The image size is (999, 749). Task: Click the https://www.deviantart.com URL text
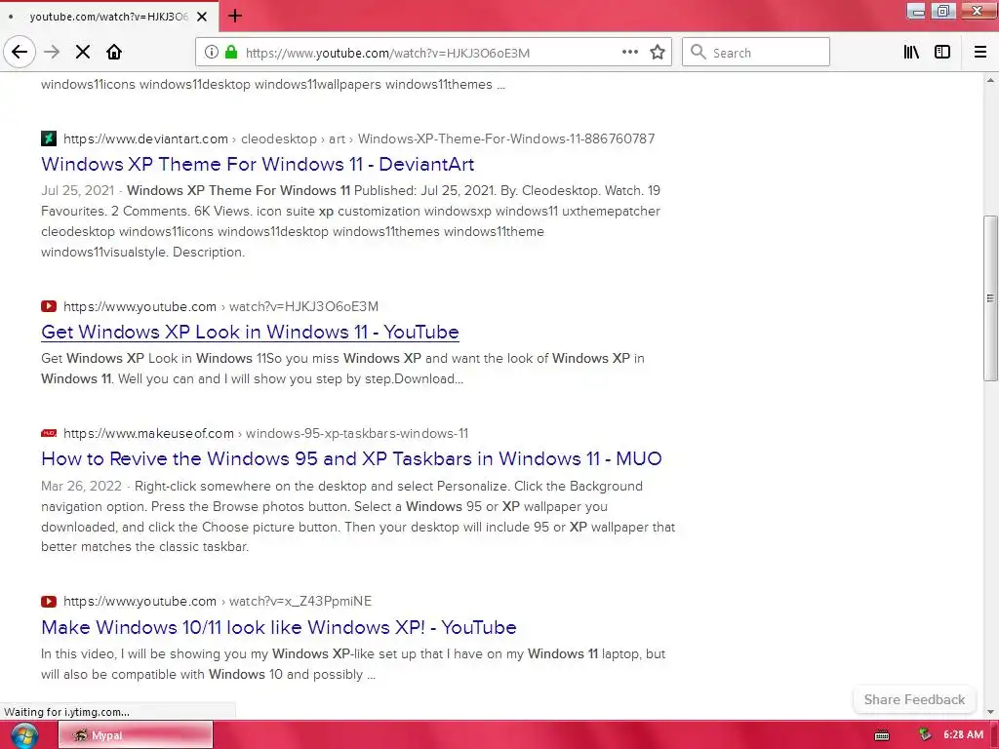(x=145, y=138)
